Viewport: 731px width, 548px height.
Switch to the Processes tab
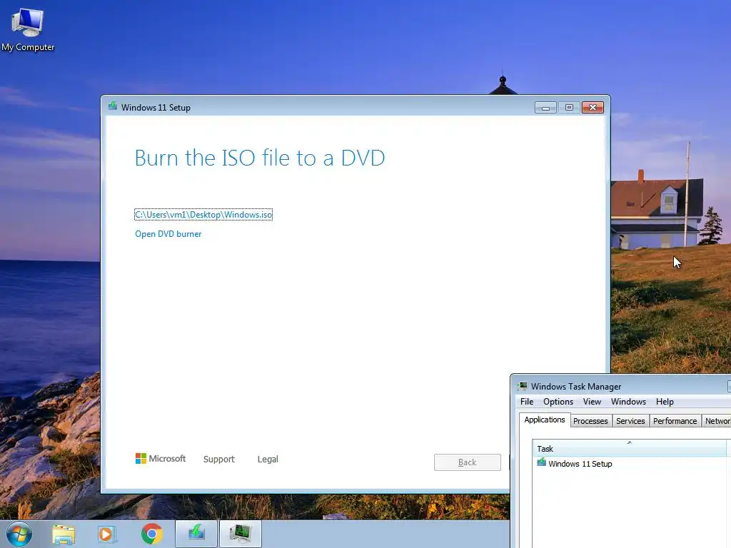point(590,421)
